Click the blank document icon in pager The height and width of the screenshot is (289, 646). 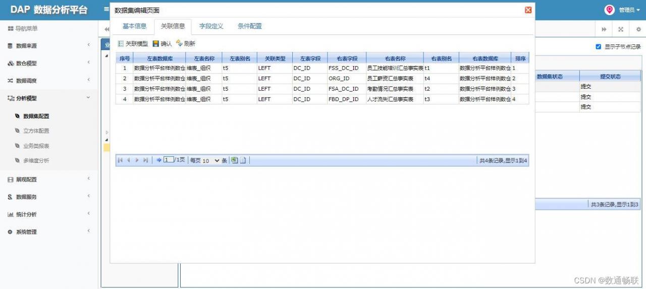point(243,160)
